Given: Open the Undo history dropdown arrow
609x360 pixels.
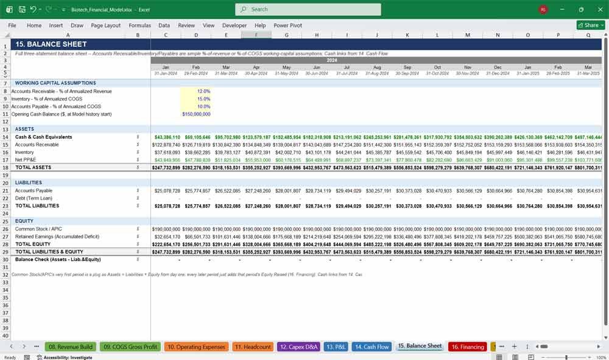Looking at the screenshot, I should [40, 9].
